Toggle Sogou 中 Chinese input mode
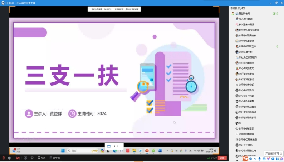Screen dimensions: 284x162 (251, 159)
